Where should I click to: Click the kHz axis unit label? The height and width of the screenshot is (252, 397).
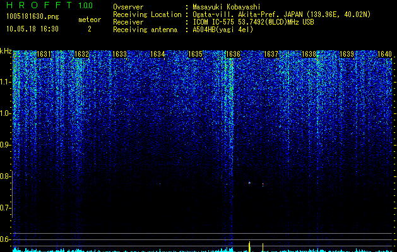[6, 51]
